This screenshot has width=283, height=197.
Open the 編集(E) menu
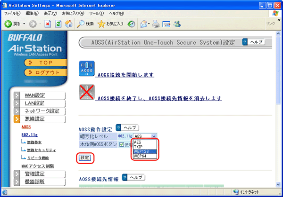click(32, 13)
